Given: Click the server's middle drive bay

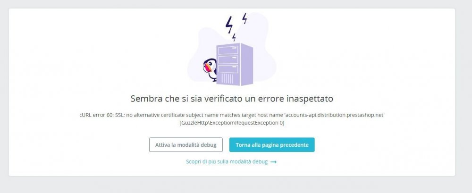Looking at the screenshot, I should pos(228,59).
